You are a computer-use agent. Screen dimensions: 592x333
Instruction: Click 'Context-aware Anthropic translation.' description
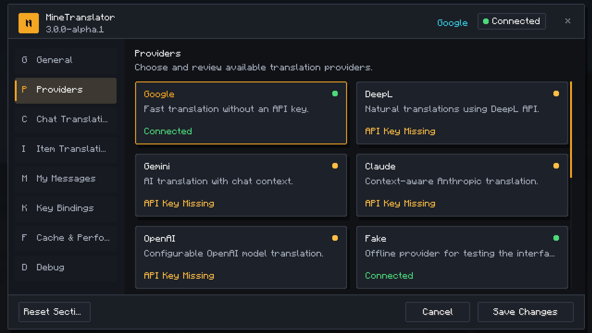pyautogui.click(x=452, y=181)
